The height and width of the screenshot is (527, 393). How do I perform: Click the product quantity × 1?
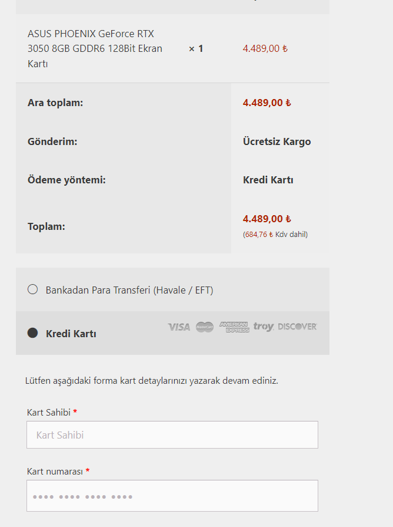[196, 48]
